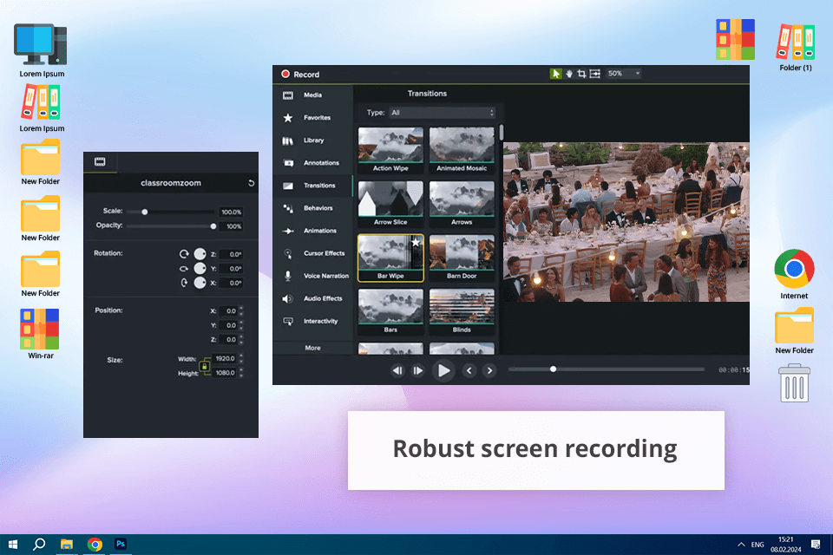Jump to next marker with right chevron
The height and width of the screenshot is (555, 833).
pyautogui.click(x=489, y=370)
